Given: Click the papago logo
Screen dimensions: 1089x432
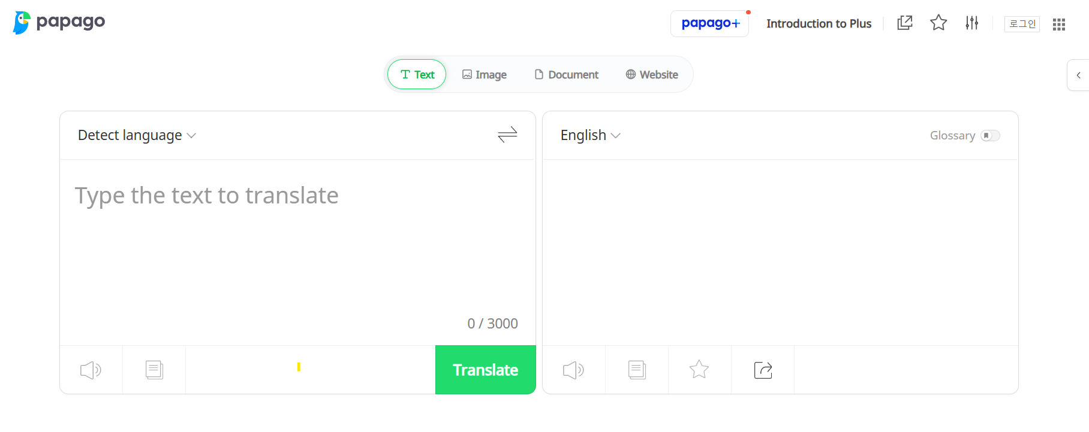Looking at the screenshot, I should [x=58, y=22].
